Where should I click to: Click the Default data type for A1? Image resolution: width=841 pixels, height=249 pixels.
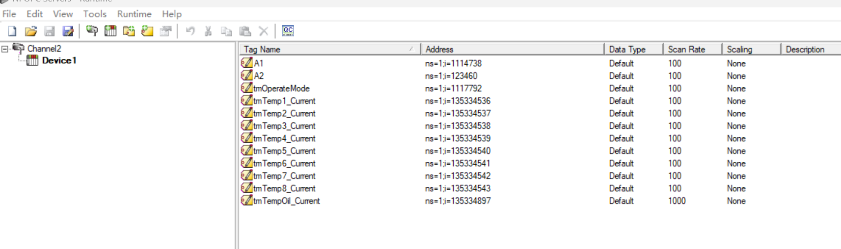click(x=621, y=63)
